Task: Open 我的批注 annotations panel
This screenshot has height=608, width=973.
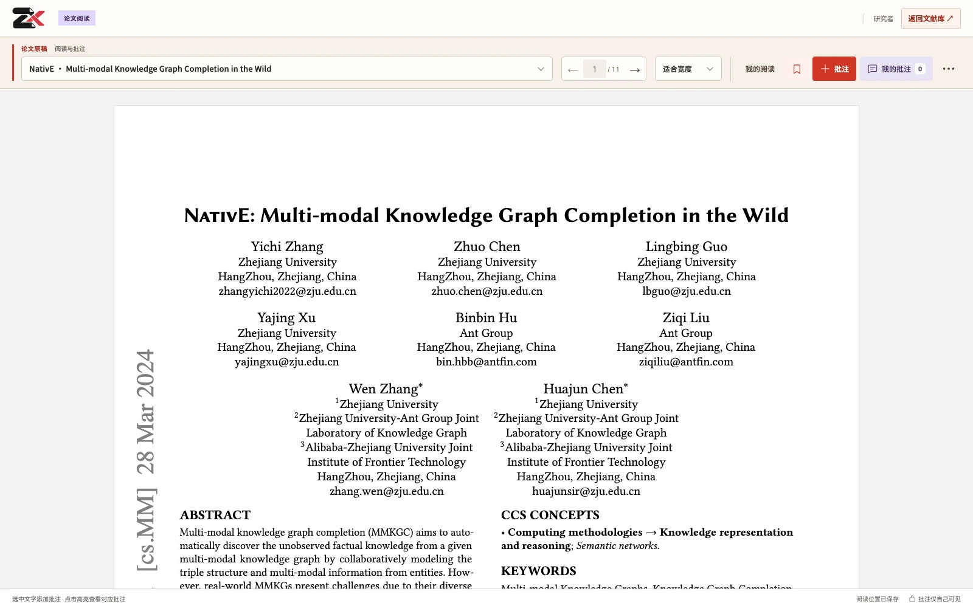Action: pyautogui.click(x=896, y=69)
